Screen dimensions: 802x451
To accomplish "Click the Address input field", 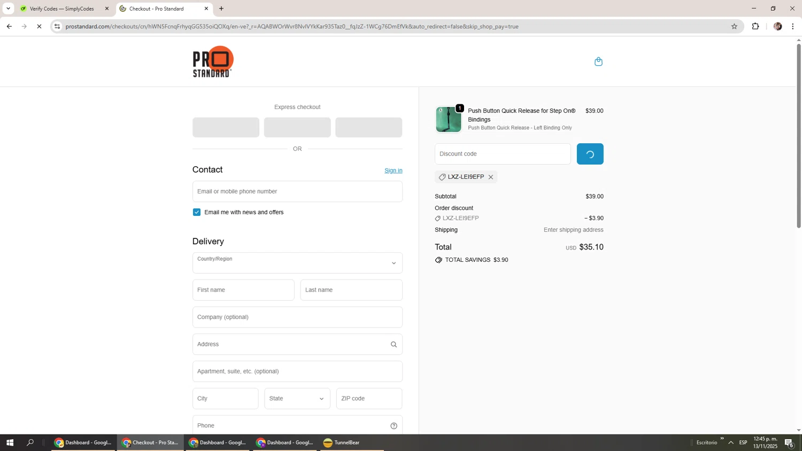I will click(297, 345).
